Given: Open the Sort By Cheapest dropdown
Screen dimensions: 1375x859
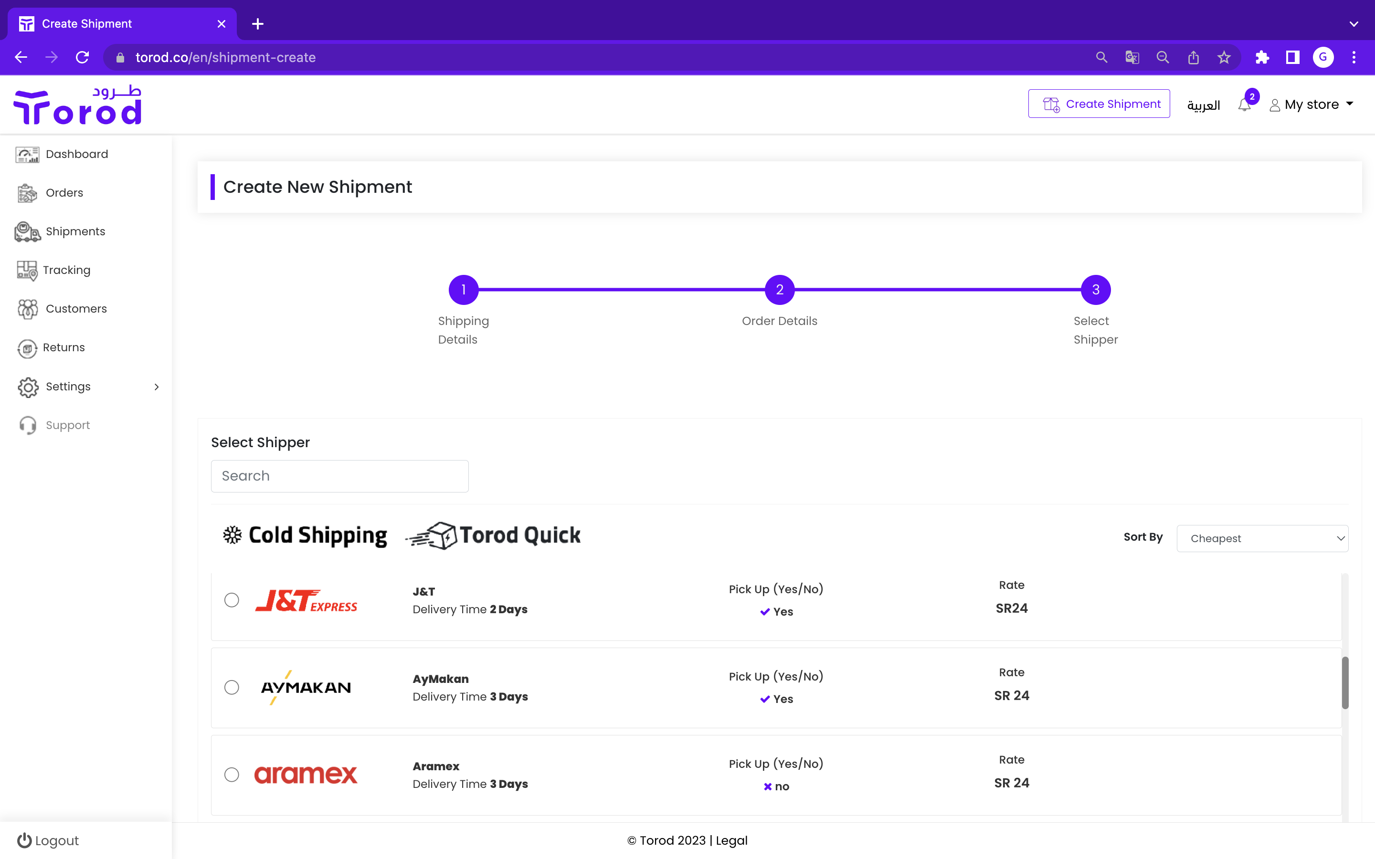Looking at the screenshot, I should (1262, 539).
